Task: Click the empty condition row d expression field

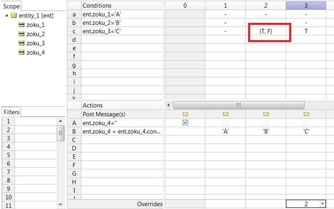Action: click(122, 39)
